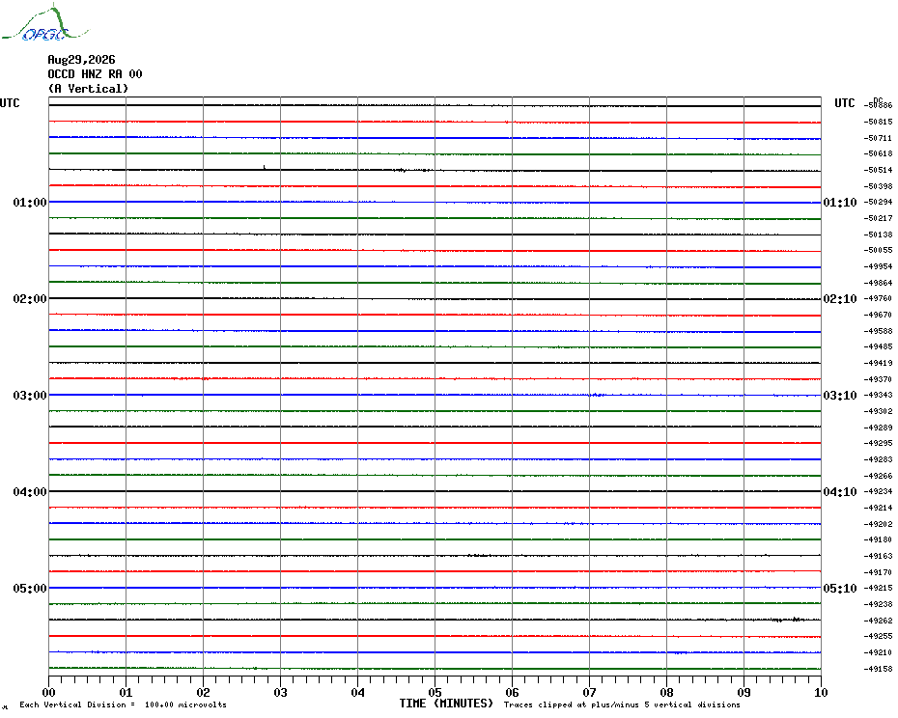Click DC offset value -49954
898x718 pixels.
879,266
